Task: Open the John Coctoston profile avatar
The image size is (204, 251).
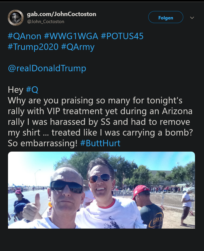Action: pyautogui.click(x=16, y=18)
